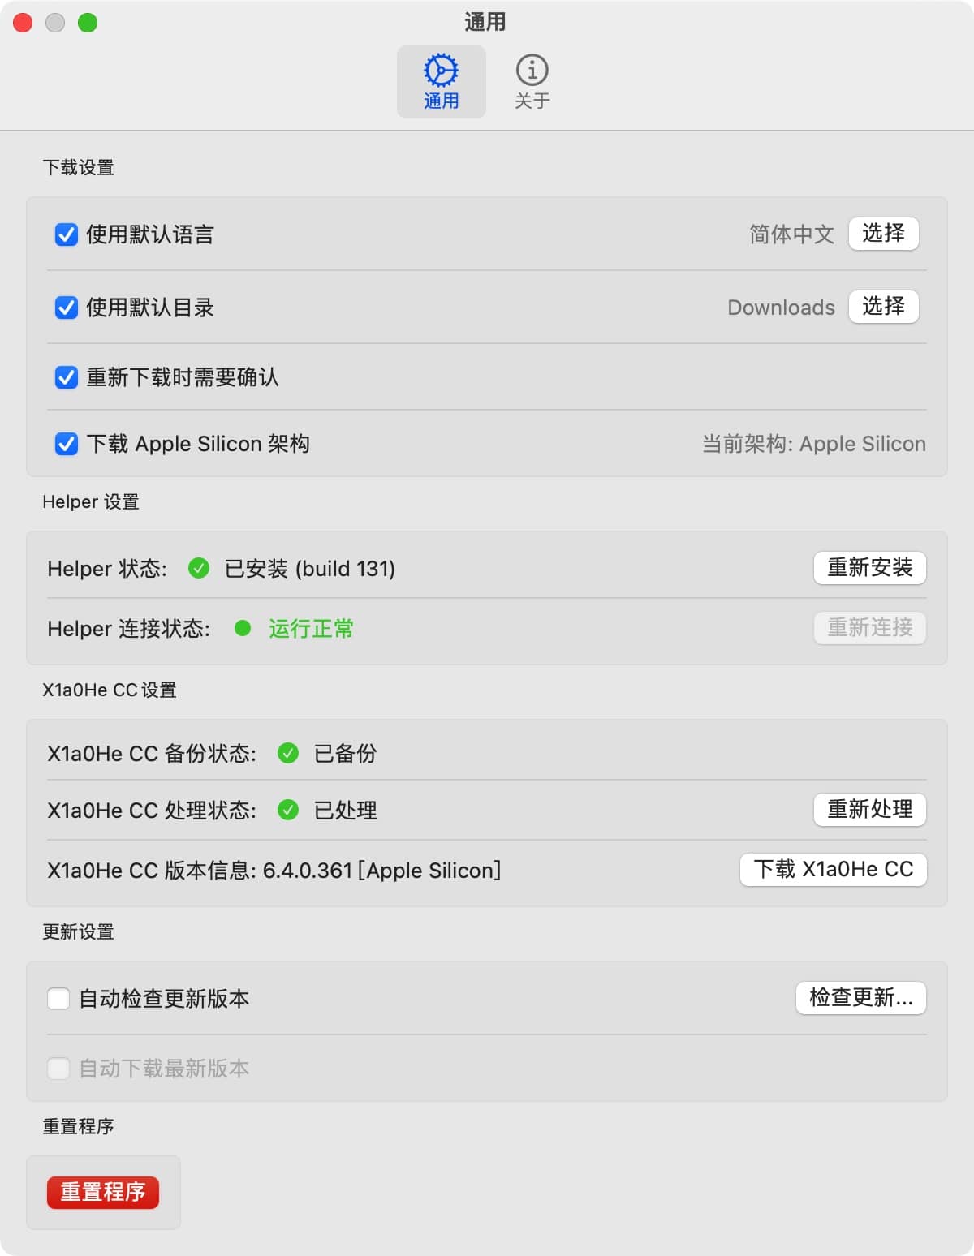This screenshot has height=1256, width=974.
Task: Disable the 使用默认目录 option
Action: tap(66, 308)
